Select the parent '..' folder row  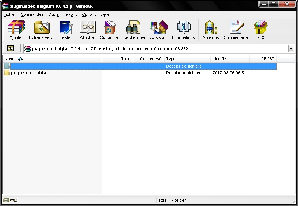[x=140, y=66]
